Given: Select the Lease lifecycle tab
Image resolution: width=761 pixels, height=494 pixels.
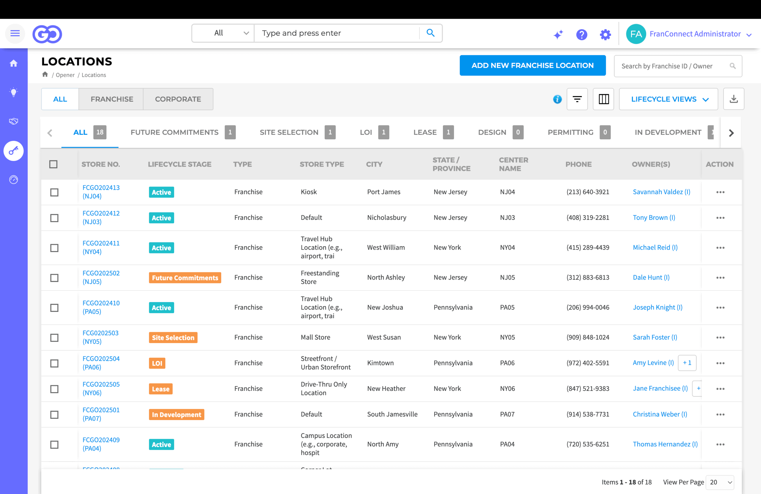Looking at the screenshot, I should tap(434, 132).
